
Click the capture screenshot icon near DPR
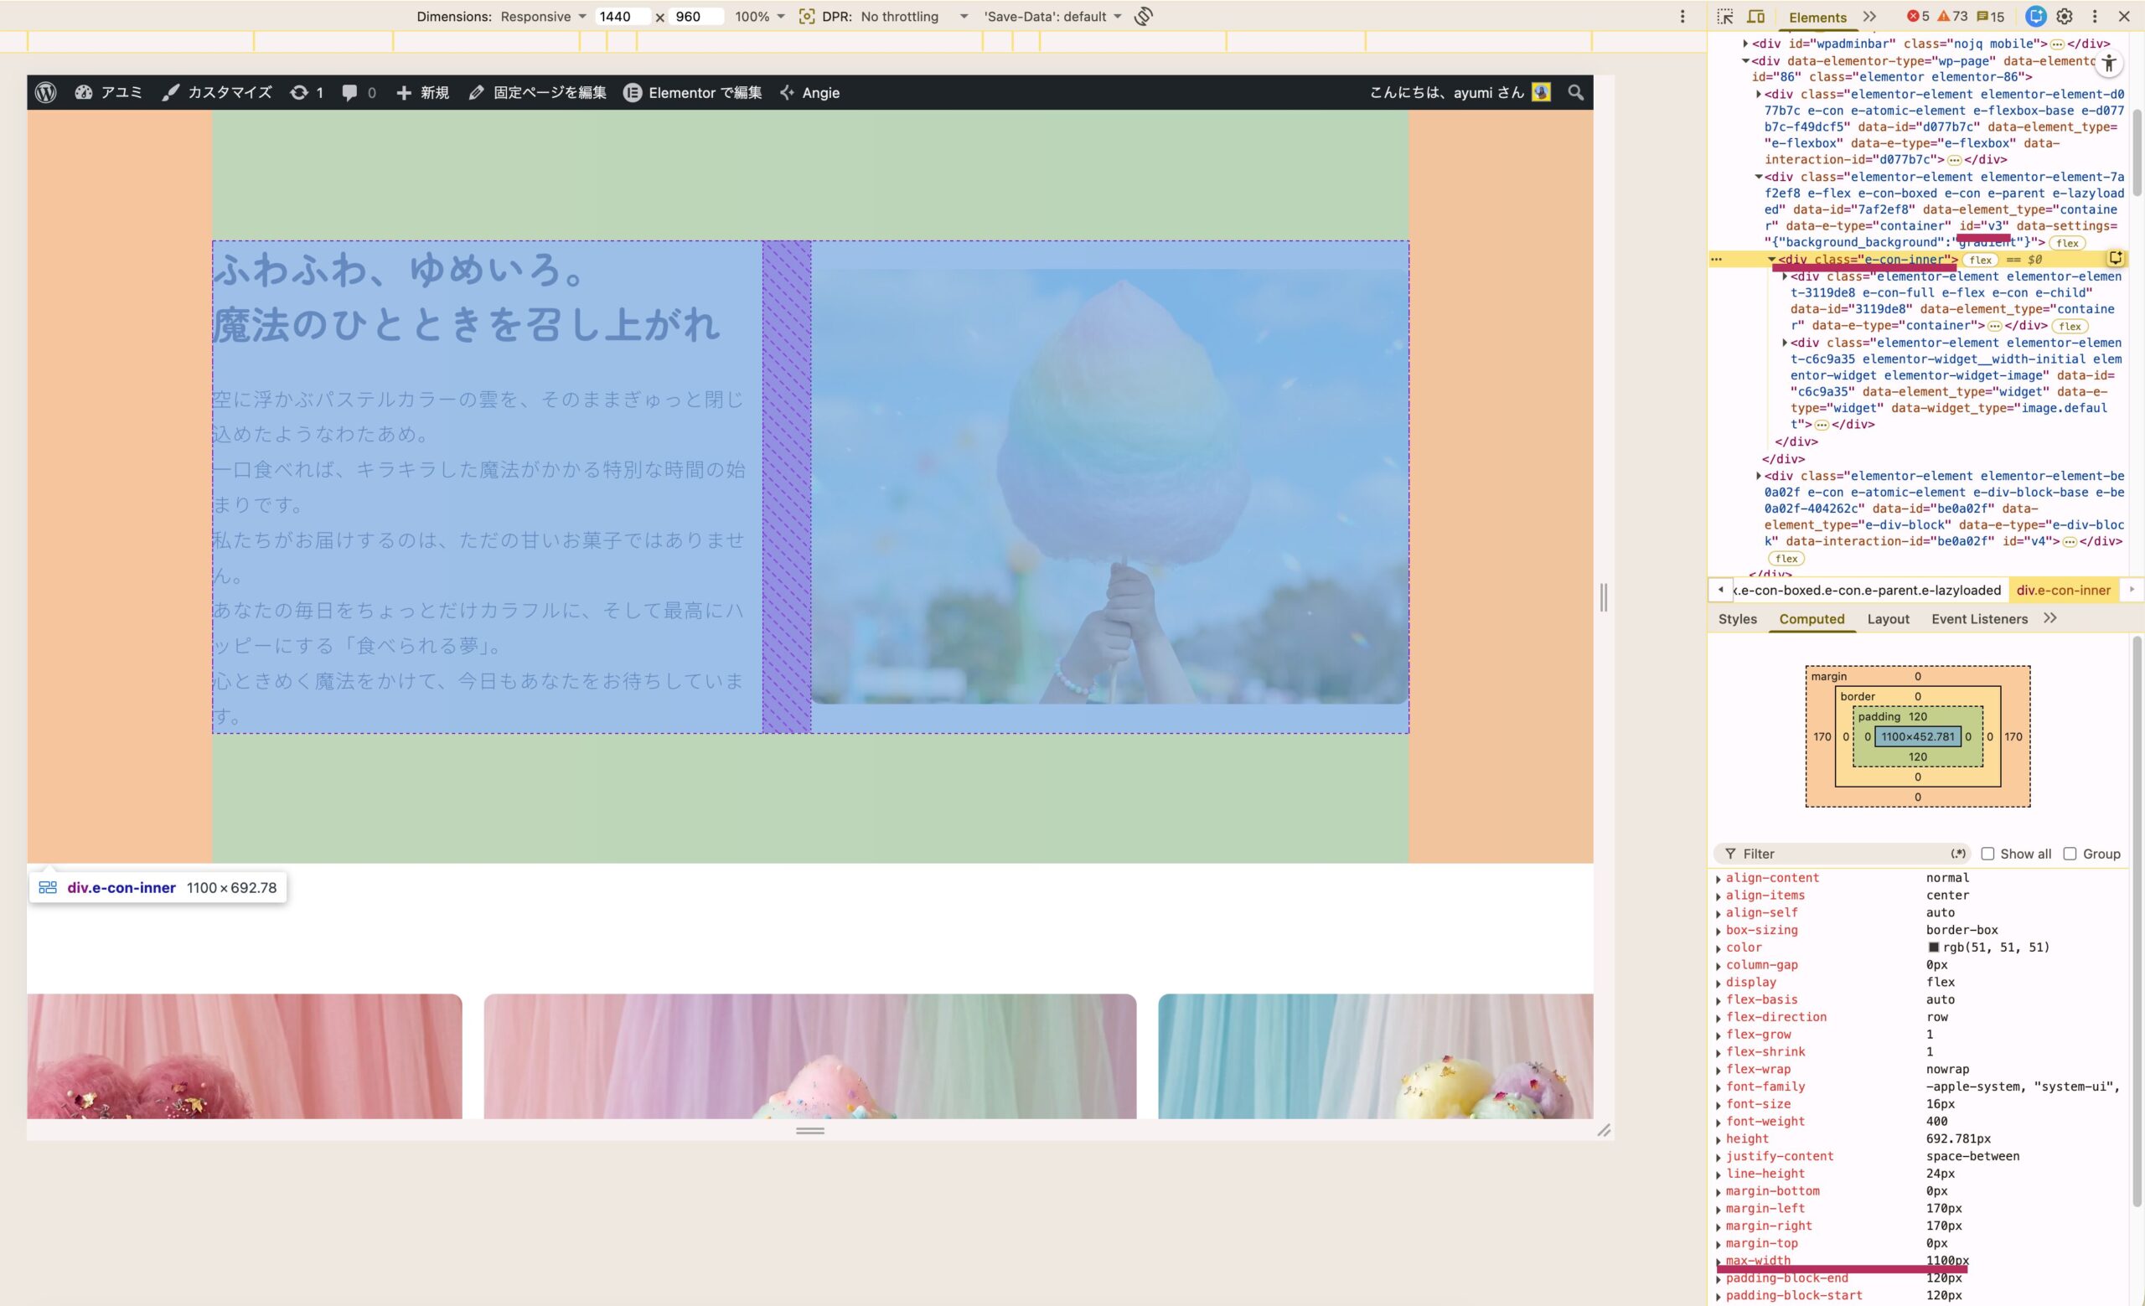[806, 17]
